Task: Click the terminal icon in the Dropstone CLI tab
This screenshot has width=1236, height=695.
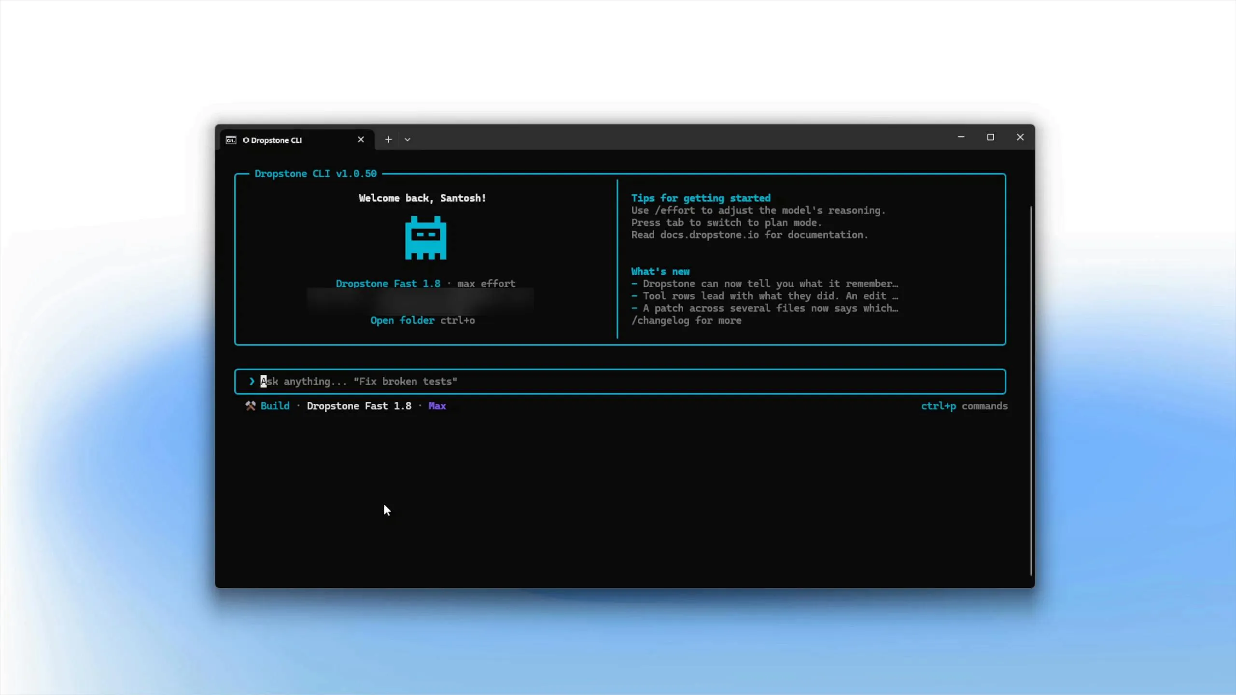Action: pyautogui.click(x=231, y=140)
